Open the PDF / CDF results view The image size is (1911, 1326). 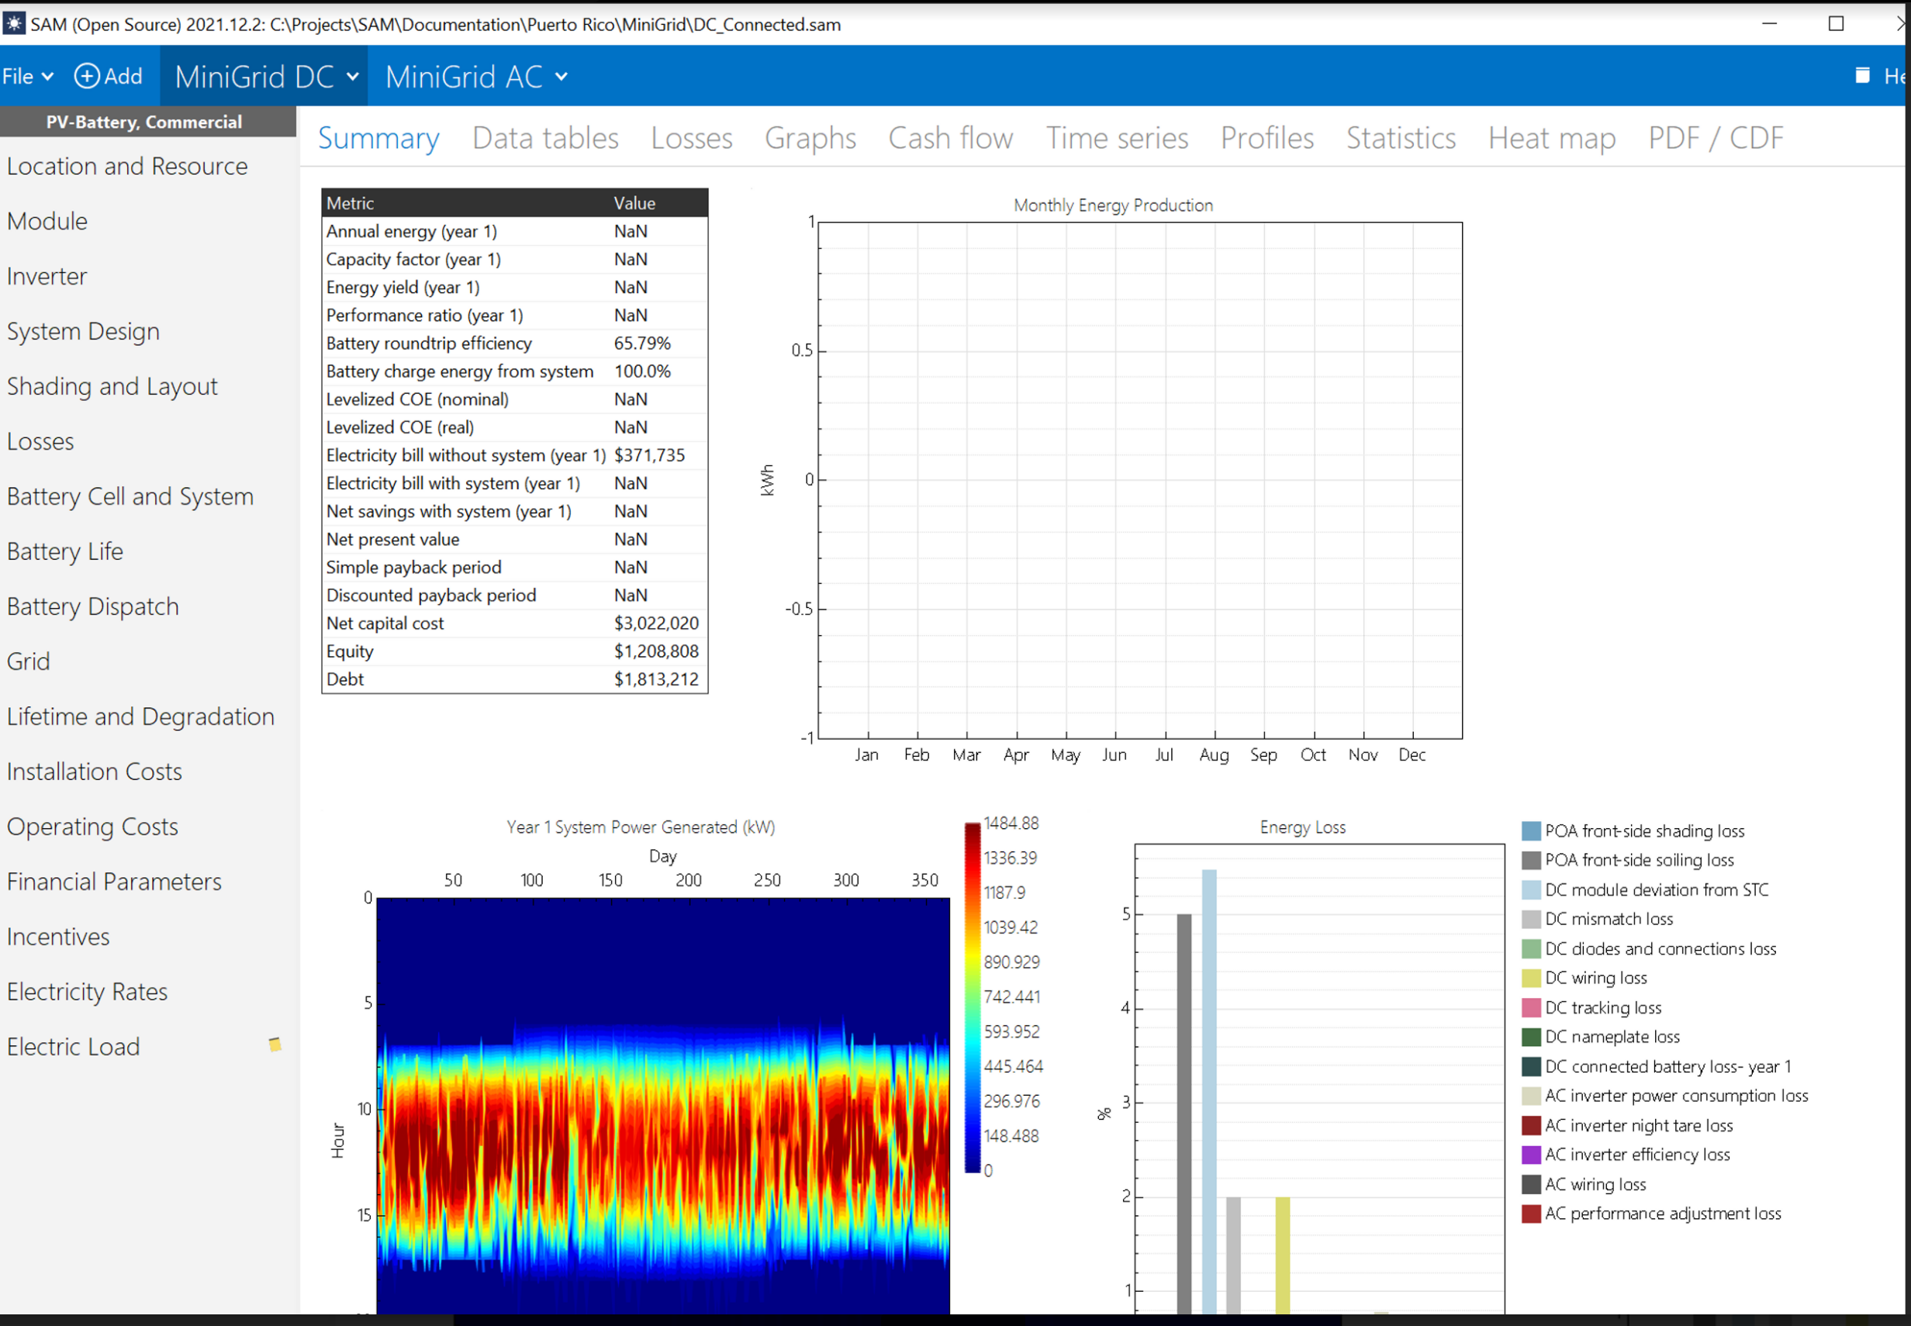click(1714, 138)
